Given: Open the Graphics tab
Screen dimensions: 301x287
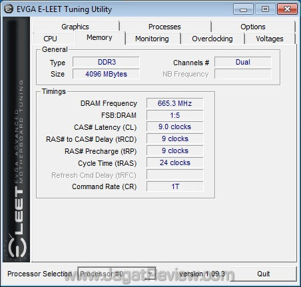Looking at the screenshot, I should pos(75,27).
